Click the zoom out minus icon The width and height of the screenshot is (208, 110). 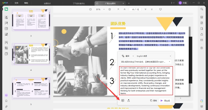click(90, 9)
